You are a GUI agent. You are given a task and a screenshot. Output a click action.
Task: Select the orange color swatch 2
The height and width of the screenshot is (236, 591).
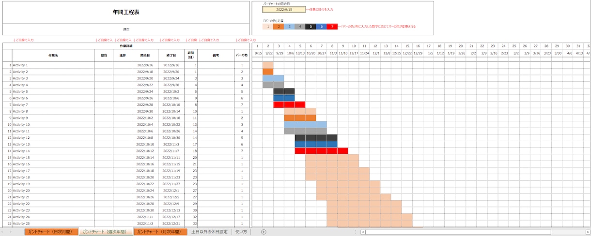coord(279,27)
